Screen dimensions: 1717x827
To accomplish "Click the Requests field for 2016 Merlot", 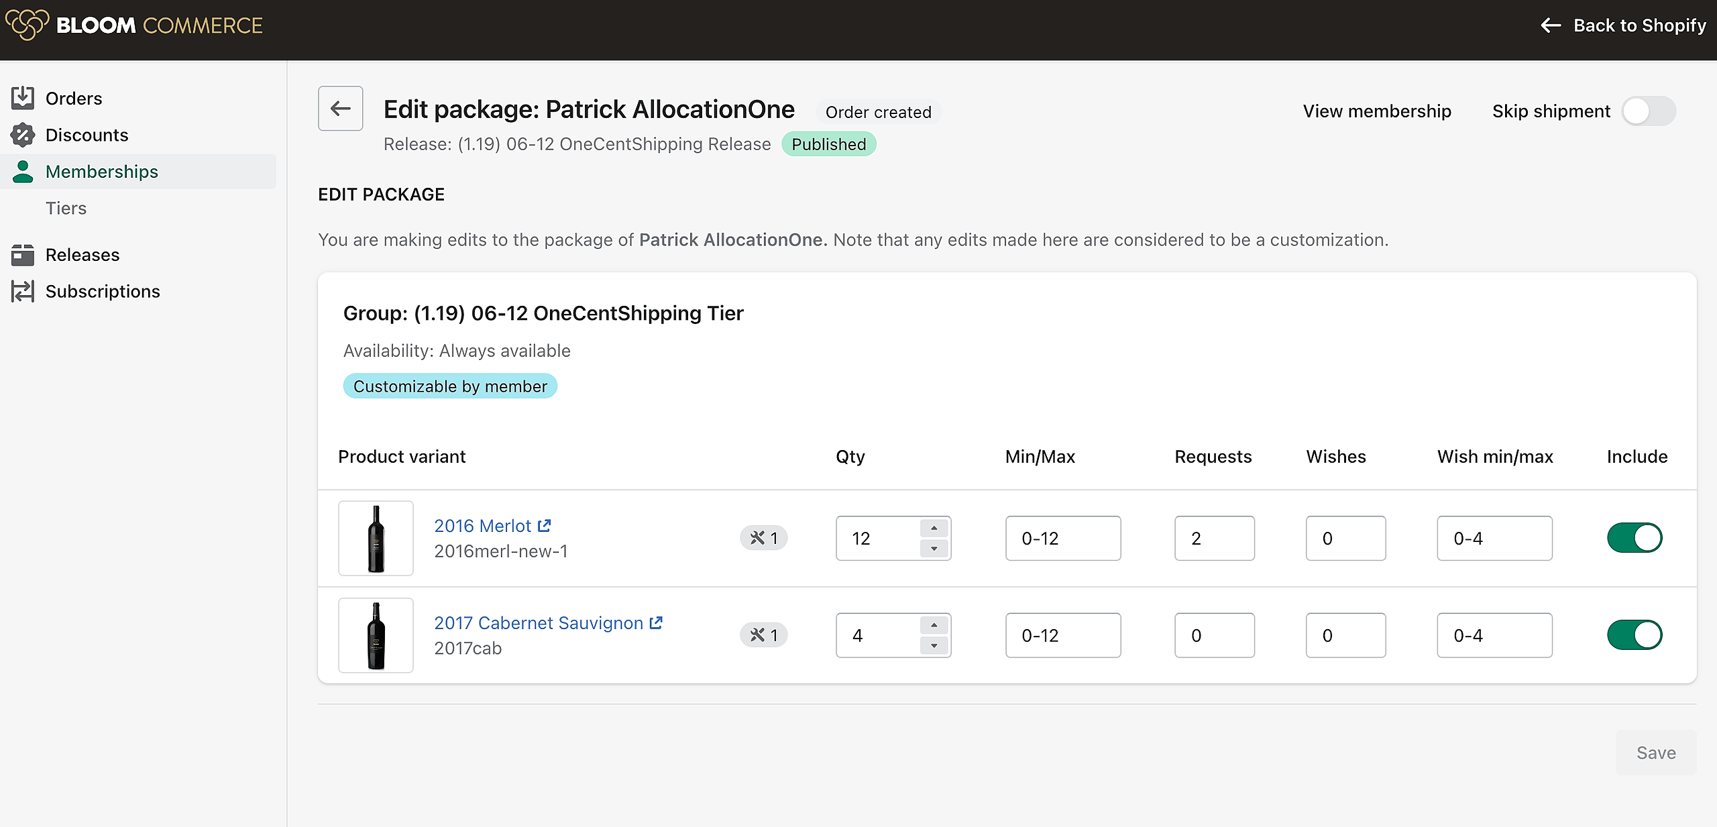I will click(1214, 538).
